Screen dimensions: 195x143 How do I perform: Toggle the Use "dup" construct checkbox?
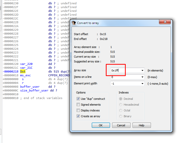click(x=78, y=99)
